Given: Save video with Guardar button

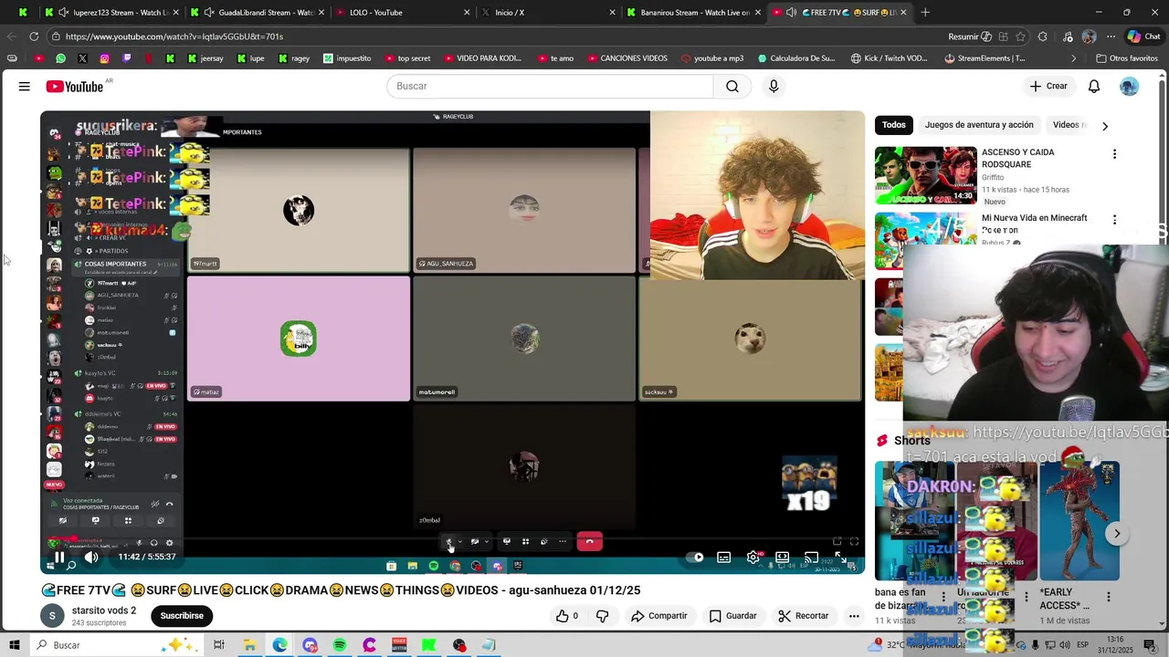Looking at the screenshot, I should click(x=733, y=616).
